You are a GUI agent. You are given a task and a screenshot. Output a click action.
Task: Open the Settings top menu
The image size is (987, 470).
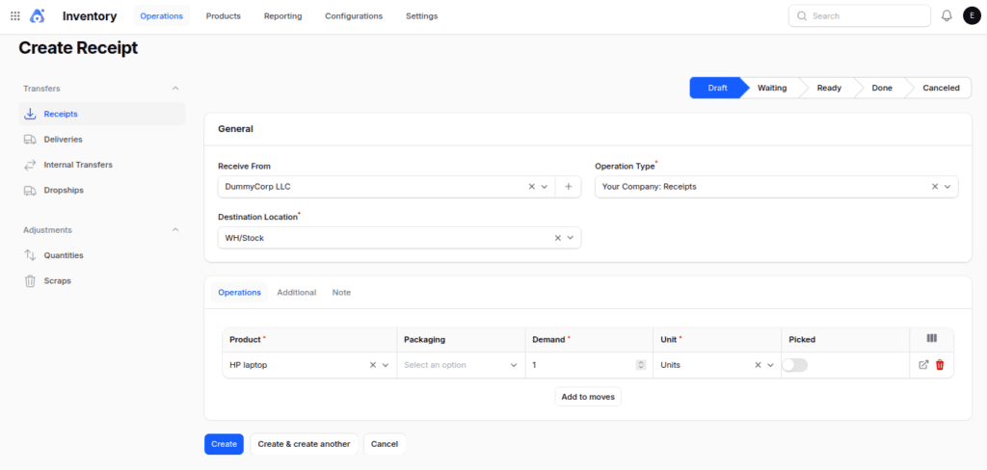tap(422, 15)
